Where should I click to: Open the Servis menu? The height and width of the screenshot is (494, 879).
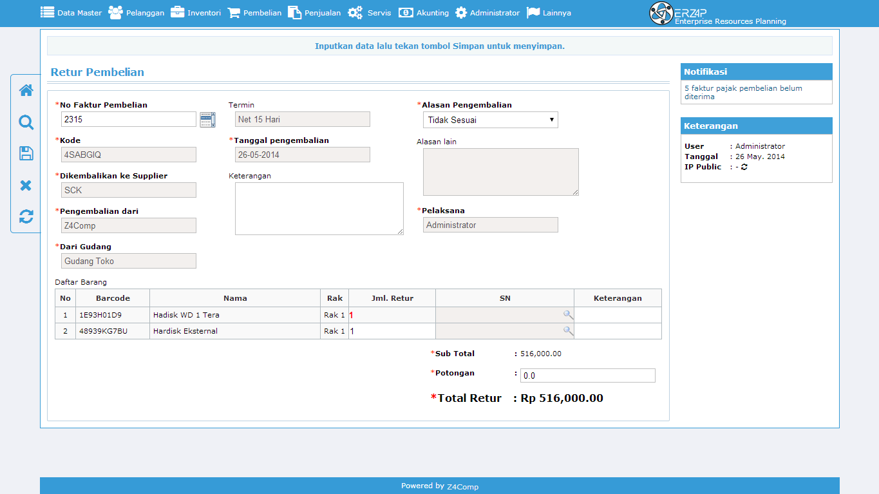coord(370,13)
